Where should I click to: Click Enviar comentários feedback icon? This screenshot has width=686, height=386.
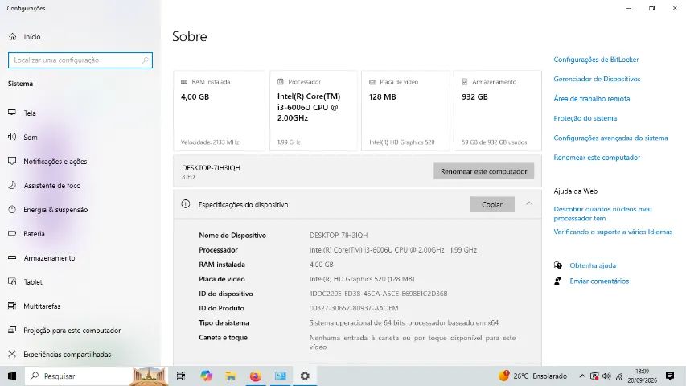(558, 281)
